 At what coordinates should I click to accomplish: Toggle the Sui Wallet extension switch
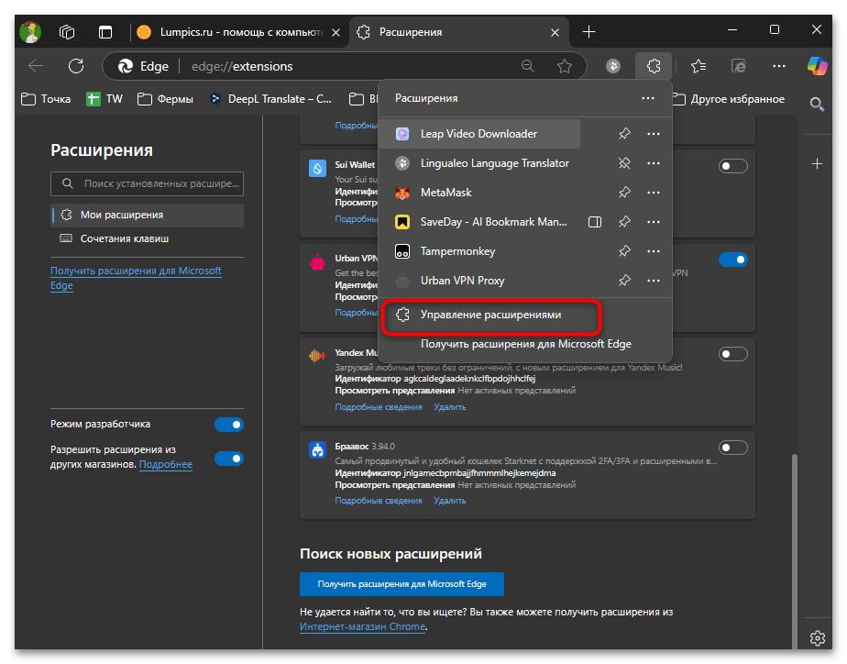point(733,166)
